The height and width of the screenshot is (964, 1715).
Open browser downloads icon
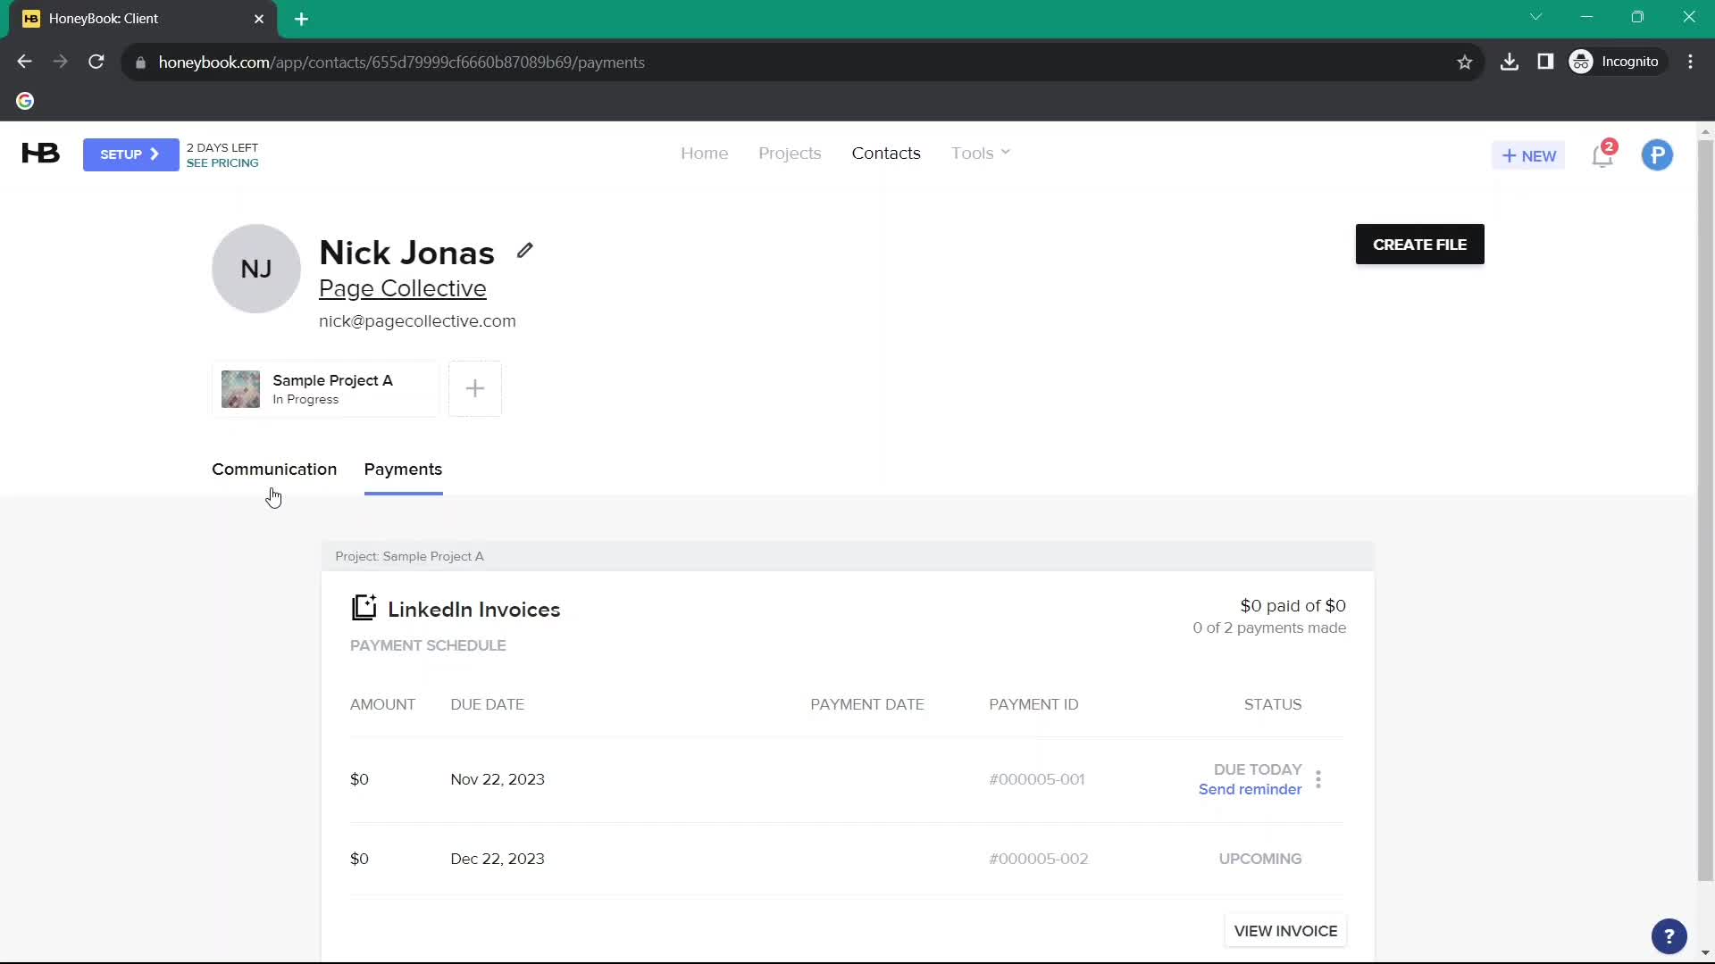[x=1510, y=62]
